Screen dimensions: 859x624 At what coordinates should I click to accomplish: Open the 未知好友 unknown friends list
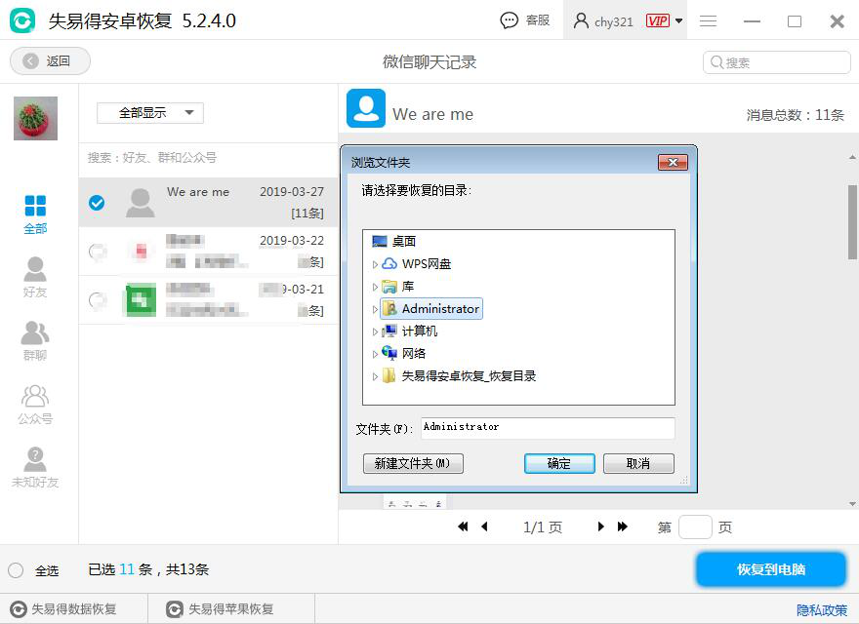pos(35,466)
